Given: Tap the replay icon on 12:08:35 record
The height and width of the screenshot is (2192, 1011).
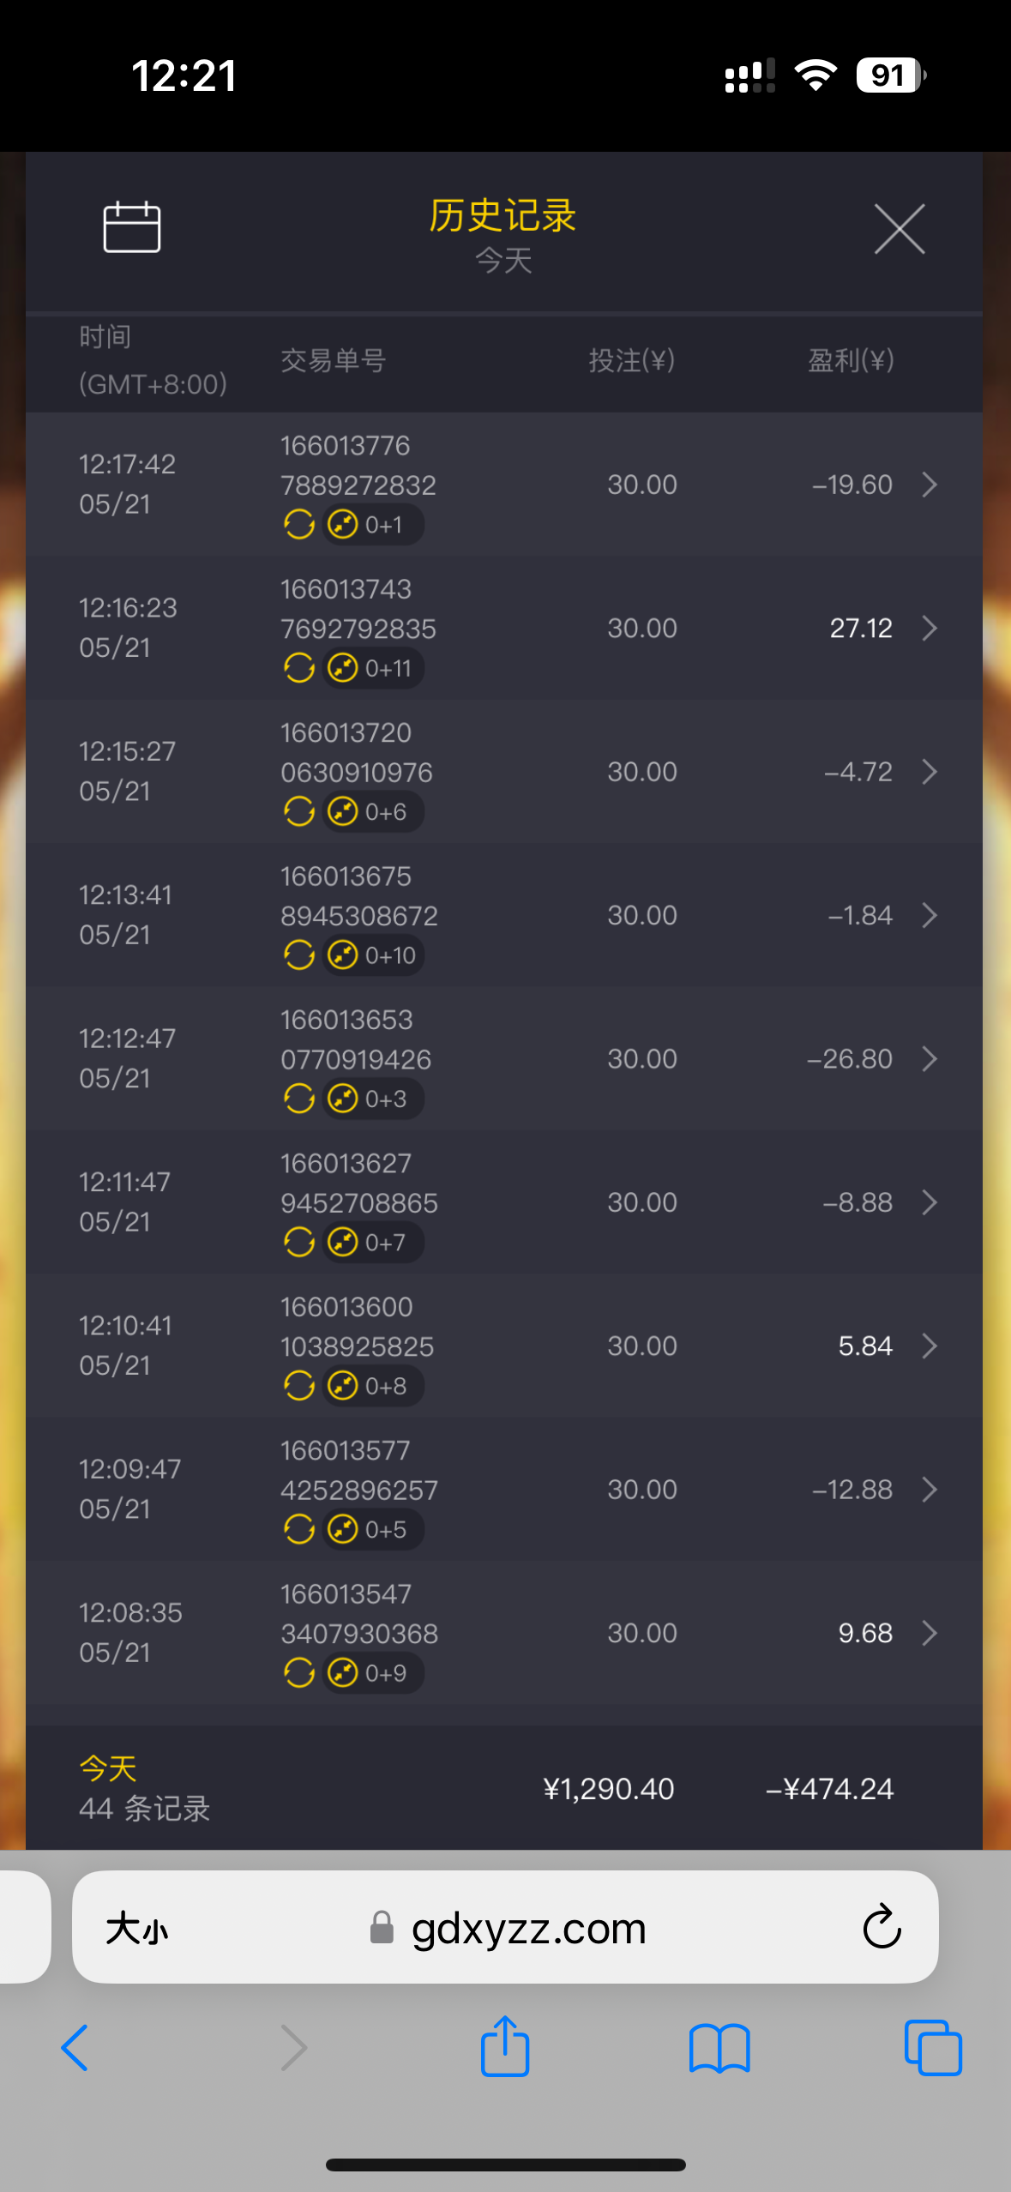Looking at the screenshot, I should [299, 1672].
